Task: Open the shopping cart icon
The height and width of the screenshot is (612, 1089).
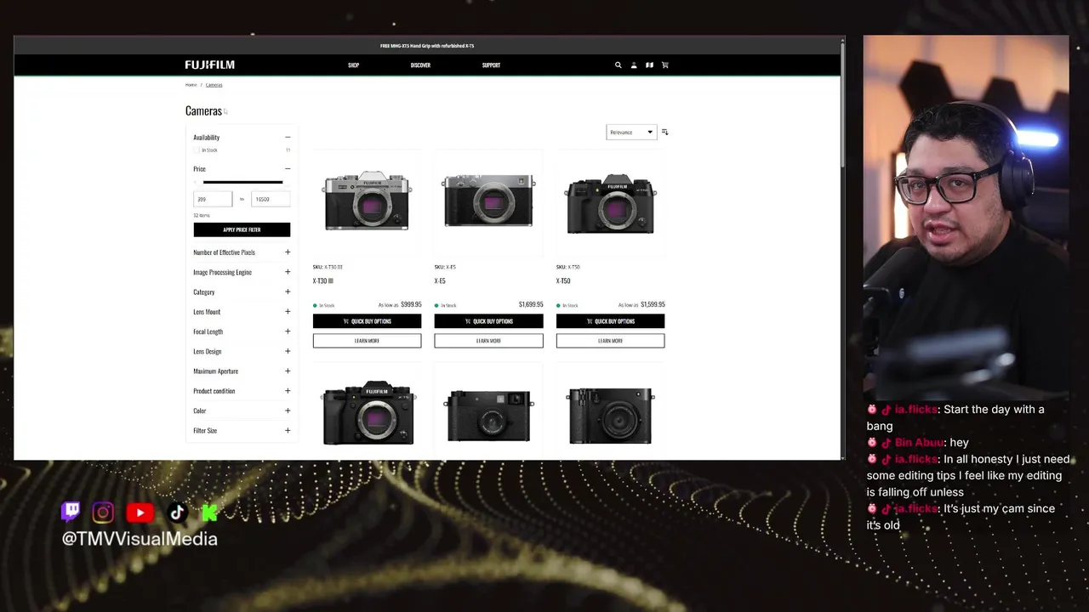Action: (665, 65)
